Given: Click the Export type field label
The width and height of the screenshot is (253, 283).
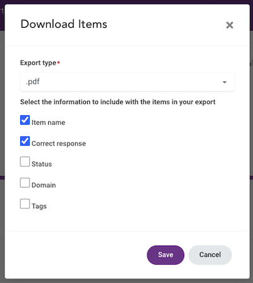Looking at the screenshot, I should pyautogui.click(x=38, y=63).
